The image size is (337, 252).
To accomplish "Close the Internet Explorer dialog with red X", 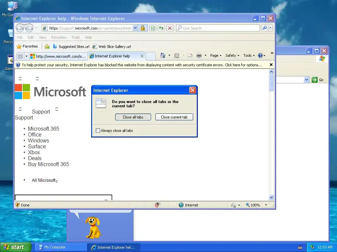I will click(x=192, y=90).
